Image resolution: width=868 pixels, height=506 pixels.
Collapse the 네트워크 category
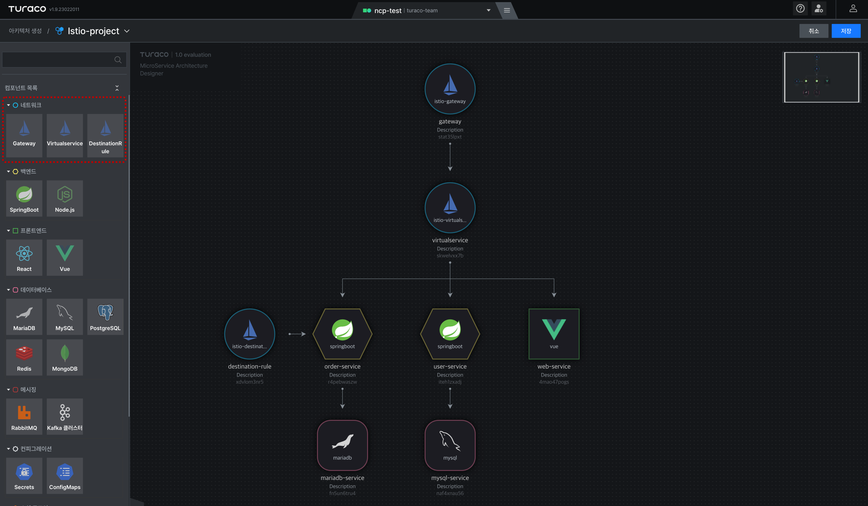pos(8,105)
